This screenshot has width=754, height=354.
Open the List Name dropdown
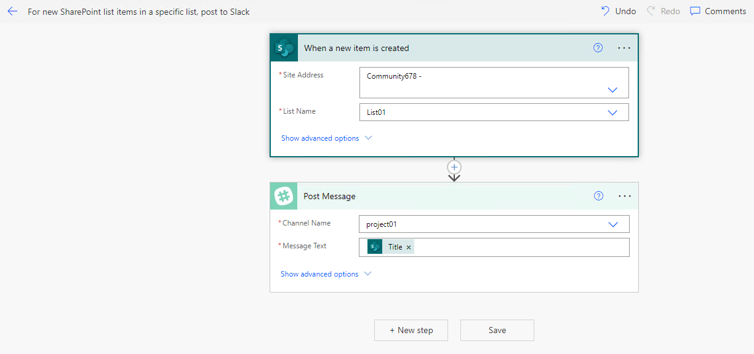(x=612, y=112)
